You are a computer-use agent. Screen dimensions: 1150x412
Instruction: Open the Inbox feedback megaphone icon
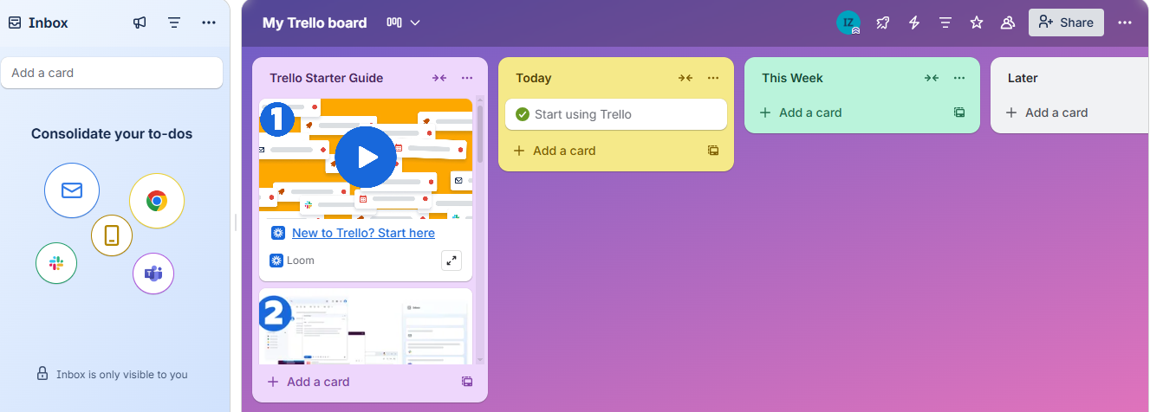click(140, 23)
